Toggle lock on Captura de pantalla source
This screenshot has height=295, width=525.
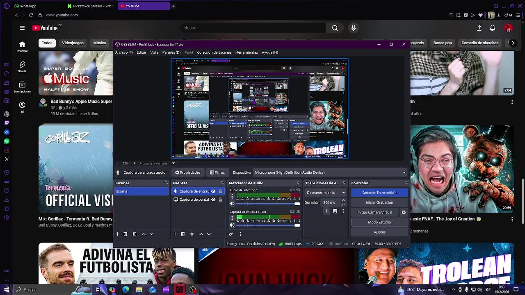point(220,200)
